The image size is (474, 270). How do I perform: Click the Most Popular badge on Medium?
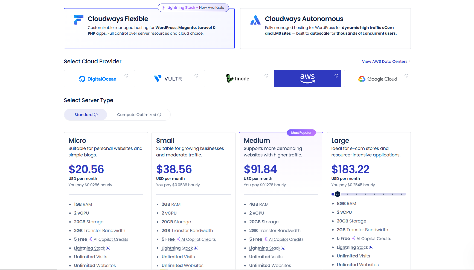pos(301,133)
